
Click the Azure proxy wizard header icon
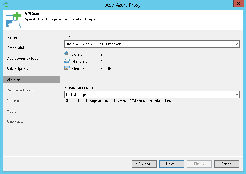coord(13,20)
